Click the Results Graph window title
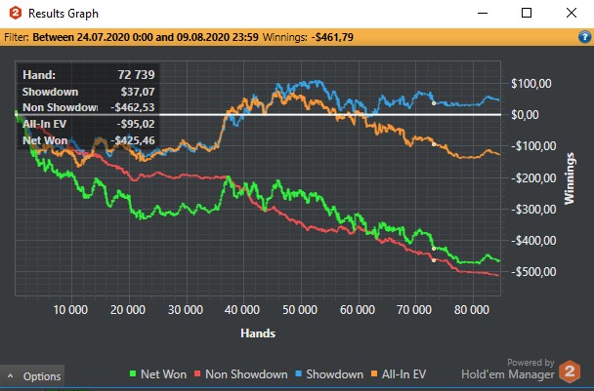The image size is (594, 391). [x=64, y=14]
